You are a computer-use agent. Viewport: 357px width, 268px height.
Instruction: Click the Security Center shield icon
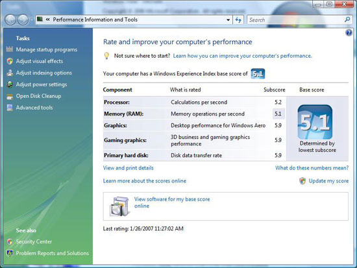pos(10,241)
